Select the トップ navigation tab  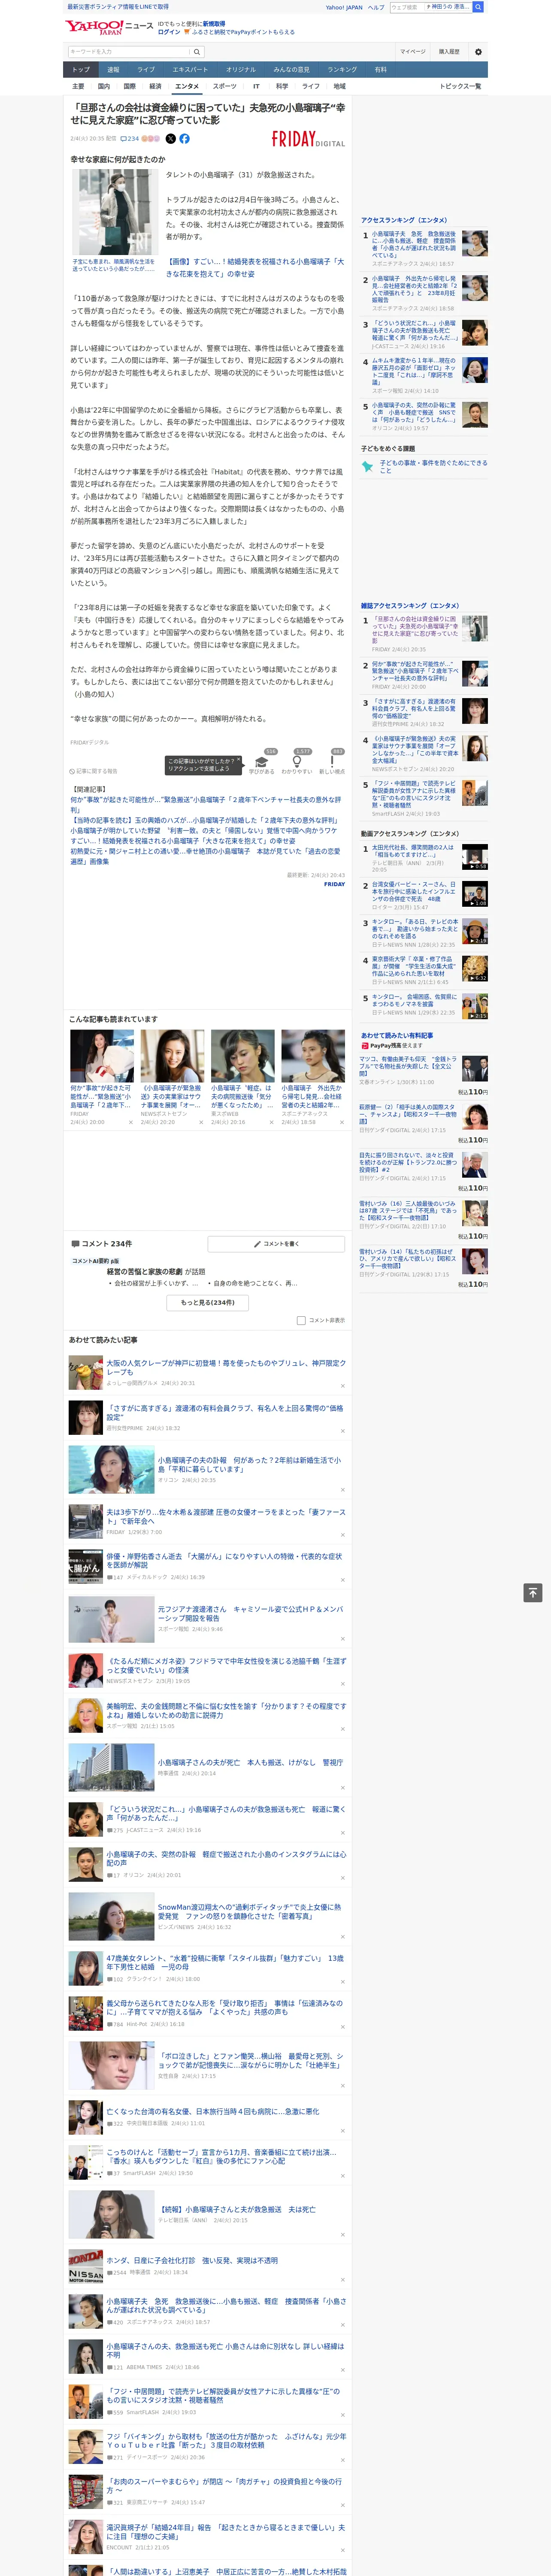point(81,70)
